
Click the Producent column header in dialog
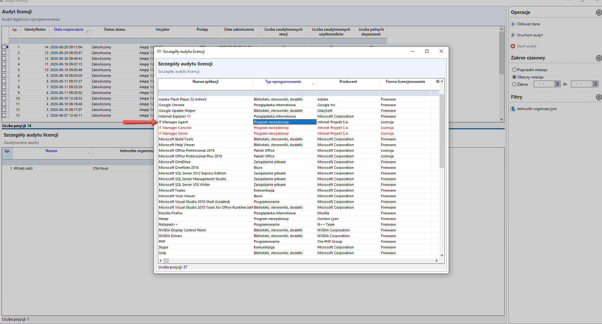348,82
